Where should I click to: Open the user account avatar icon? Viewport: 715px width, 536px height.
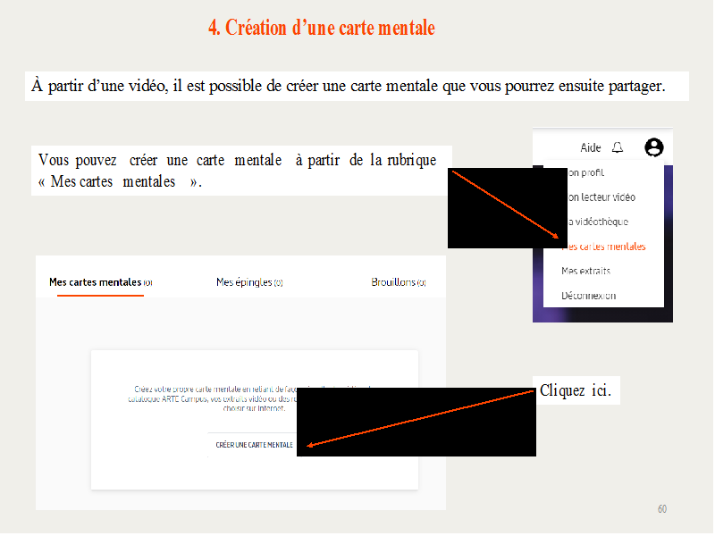(x=654, y=147)
